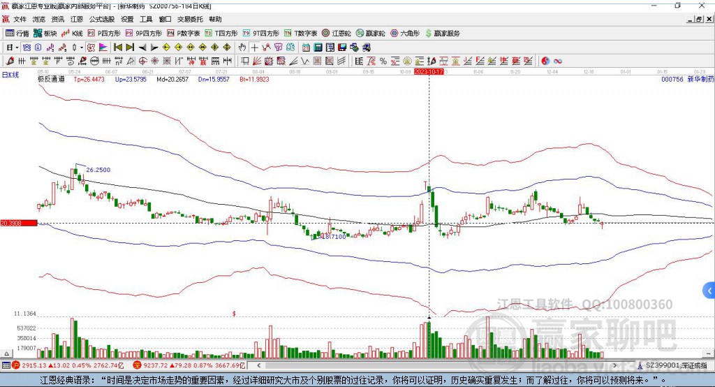The height and width of the screenshot is (387, 715).
Task: Select the parallel channel lines tool
Action: (x=341, y=61)
